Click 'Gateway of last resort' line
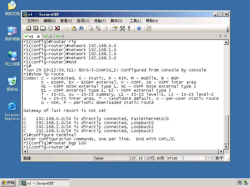250x187 pixels. pos(65,111)
